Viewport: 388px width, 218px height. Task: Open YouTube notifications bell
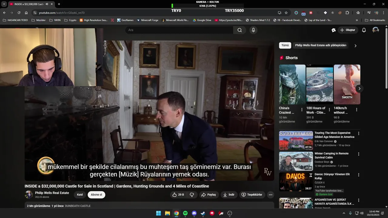(364, 30)
